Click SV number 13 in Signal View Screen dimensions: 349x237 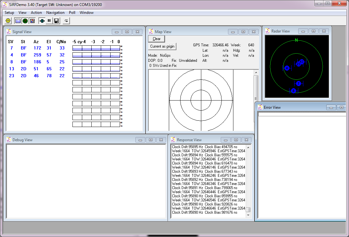(12, 69)
